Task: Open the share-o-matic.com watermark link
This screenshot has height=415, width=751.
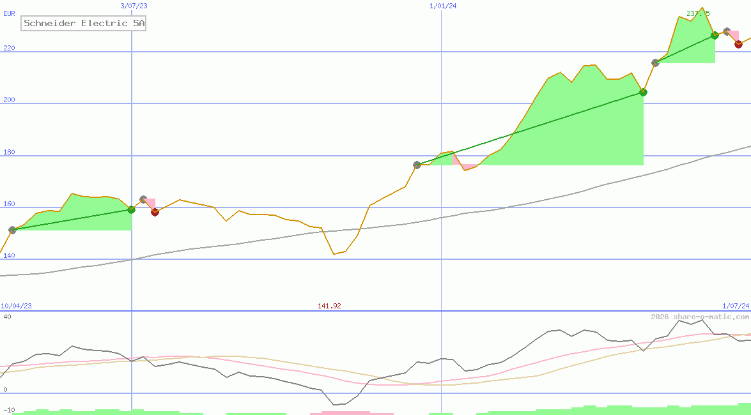Action: [x=700, y=317]
